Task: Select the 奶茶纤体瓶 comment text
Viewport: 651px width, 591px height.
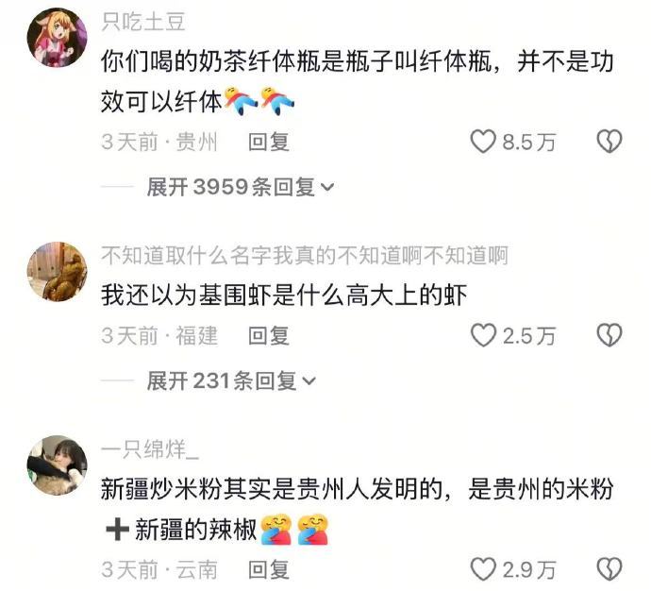Action: pos(357,81)
